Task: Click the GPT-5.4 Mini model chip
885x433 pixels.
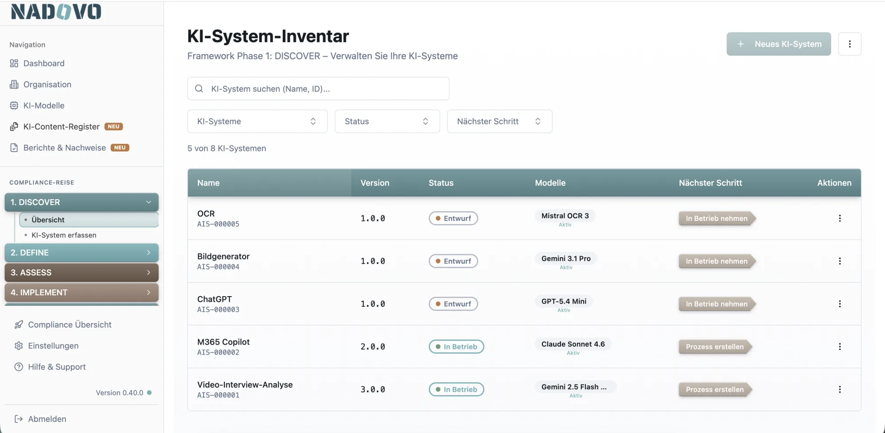Action: click(564, 301)
